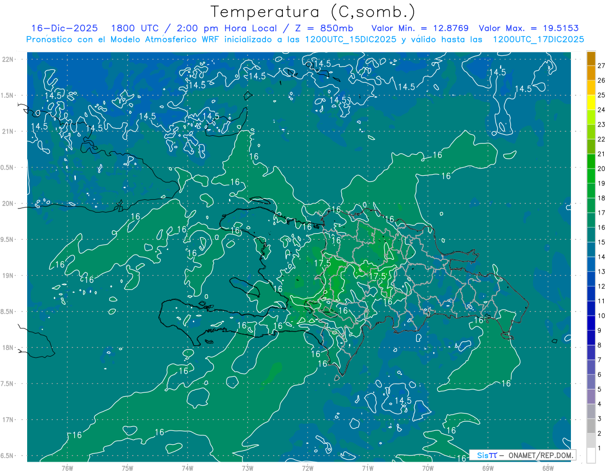Pick the green swatch between 19 and 20

coord(591,176)
